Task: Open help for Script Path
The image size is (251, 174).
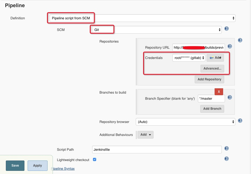Action: 226,148
